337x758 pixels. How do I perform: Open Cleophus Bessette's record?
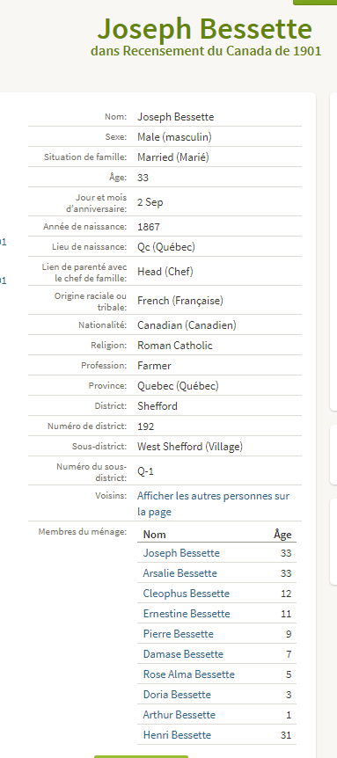click(187, 594)
